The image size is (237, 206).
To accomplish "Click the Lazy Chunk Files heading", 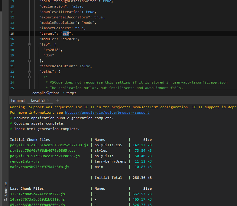I will pyautogui.click(x=27, y=189).
